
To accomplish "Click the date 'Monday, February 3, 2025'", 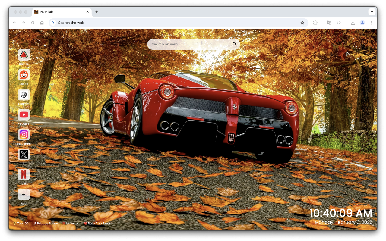I will click(343, 222).
